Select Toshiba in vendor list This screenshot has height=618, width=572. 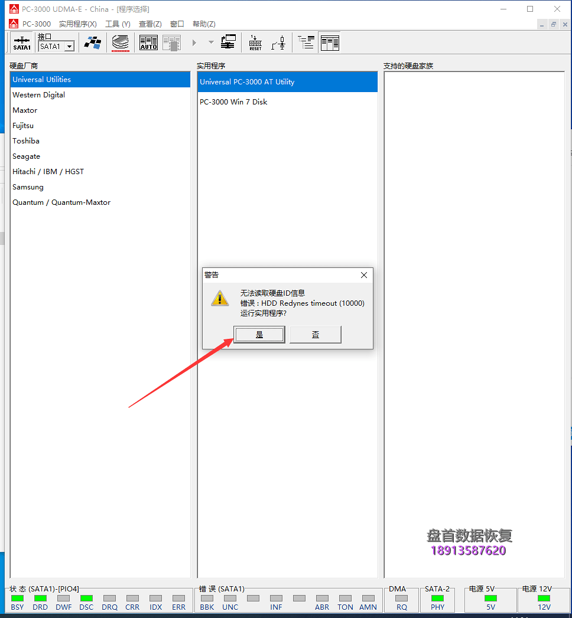100,141
